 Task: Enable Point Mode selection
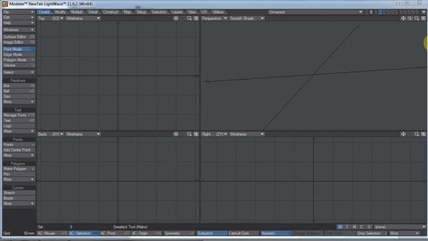pyautogui.click(x=19, y=49)
